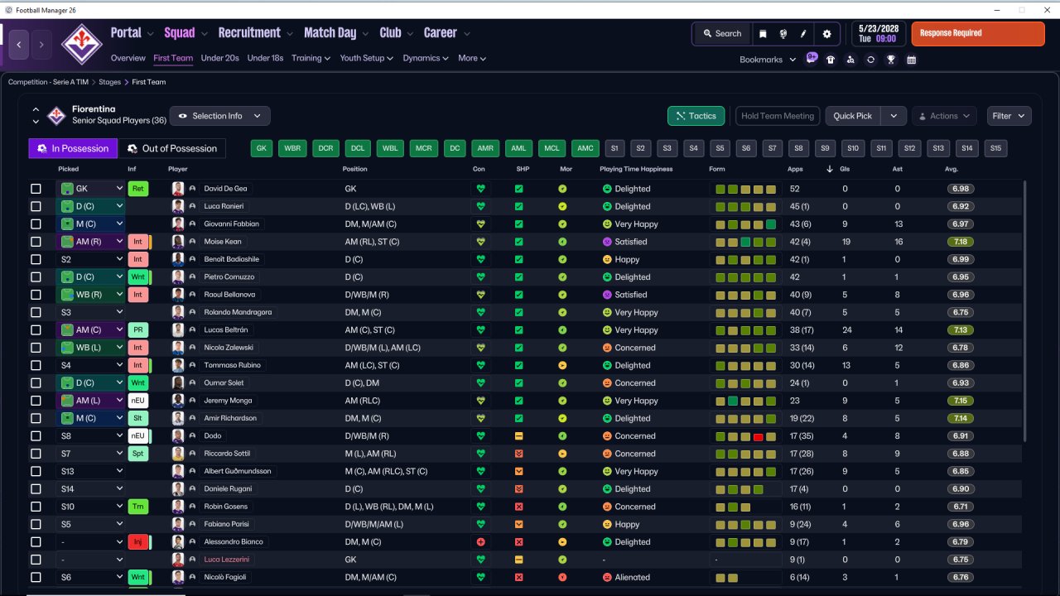This screenshot has height=596, width=1060.
Task: Sort by the Apps column header
Action: [795, 169]
